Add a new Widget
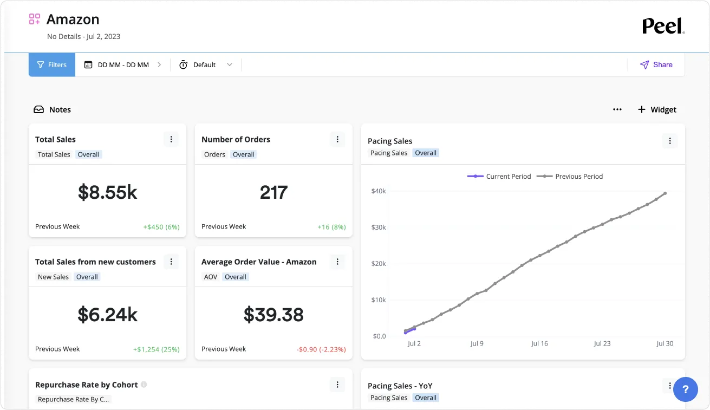The height and width of the screenshot is (410, 710). point(657,109)
